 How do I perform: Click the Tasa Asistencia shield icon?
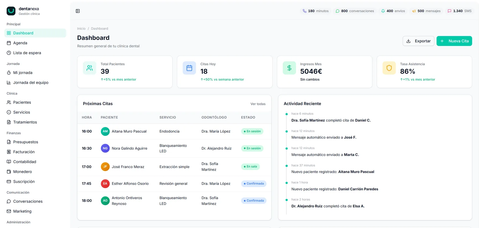pyautogui.click(x=389, y=68)
